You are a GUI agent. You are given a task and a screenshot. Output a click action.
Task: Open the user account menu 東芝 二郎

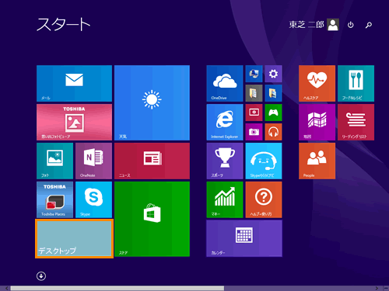tap(314, 25)
